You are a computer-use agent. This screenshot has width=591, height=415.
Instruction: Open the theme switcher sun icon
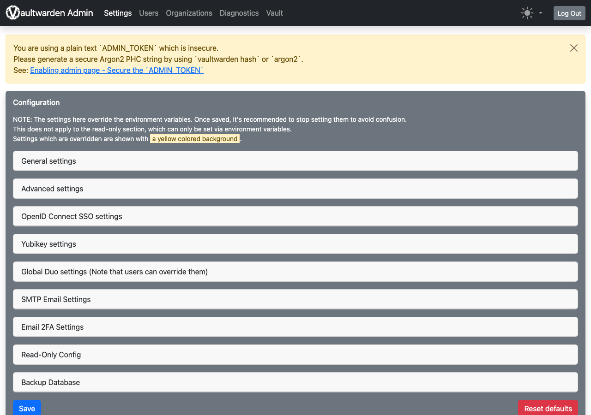(x=527, y=13)
